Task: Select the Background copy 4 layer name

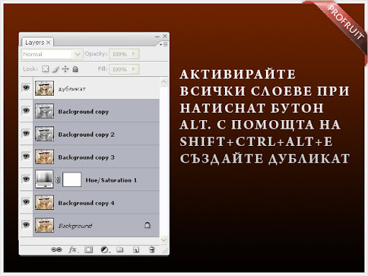Action: [86, 203]
